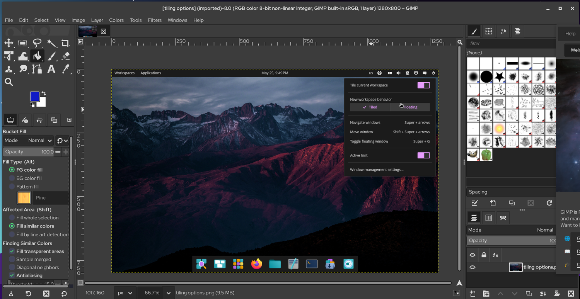Open the ruler corner image menu button

(x=80, y=42)
